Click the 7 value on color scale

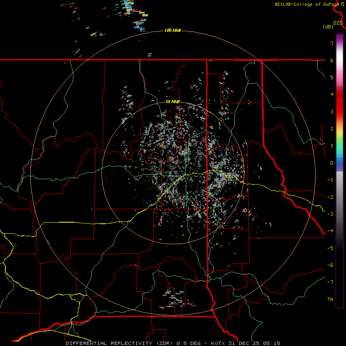tap(332, 43)
